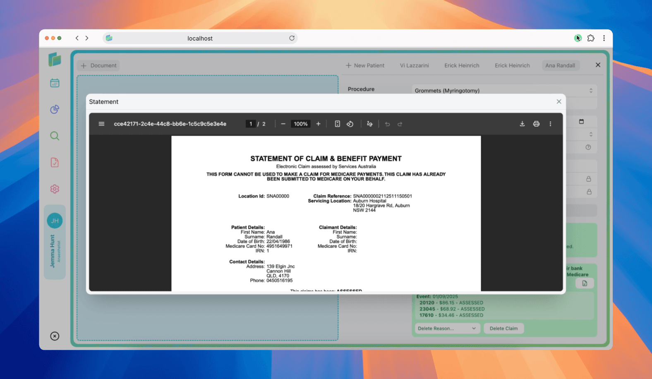The height and width of the screenshot is (379, 652).
Task: Click the localhost address bar
Action: point(200,38)
